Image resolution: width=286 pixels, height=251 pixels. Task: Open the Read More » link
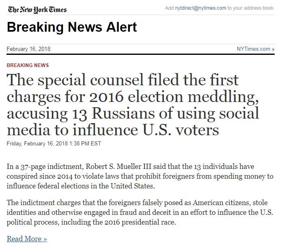point(27,238)
